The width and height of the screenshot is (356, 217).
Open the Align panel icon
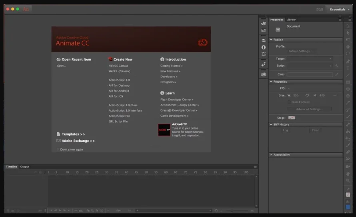click(x=263, y=40)
